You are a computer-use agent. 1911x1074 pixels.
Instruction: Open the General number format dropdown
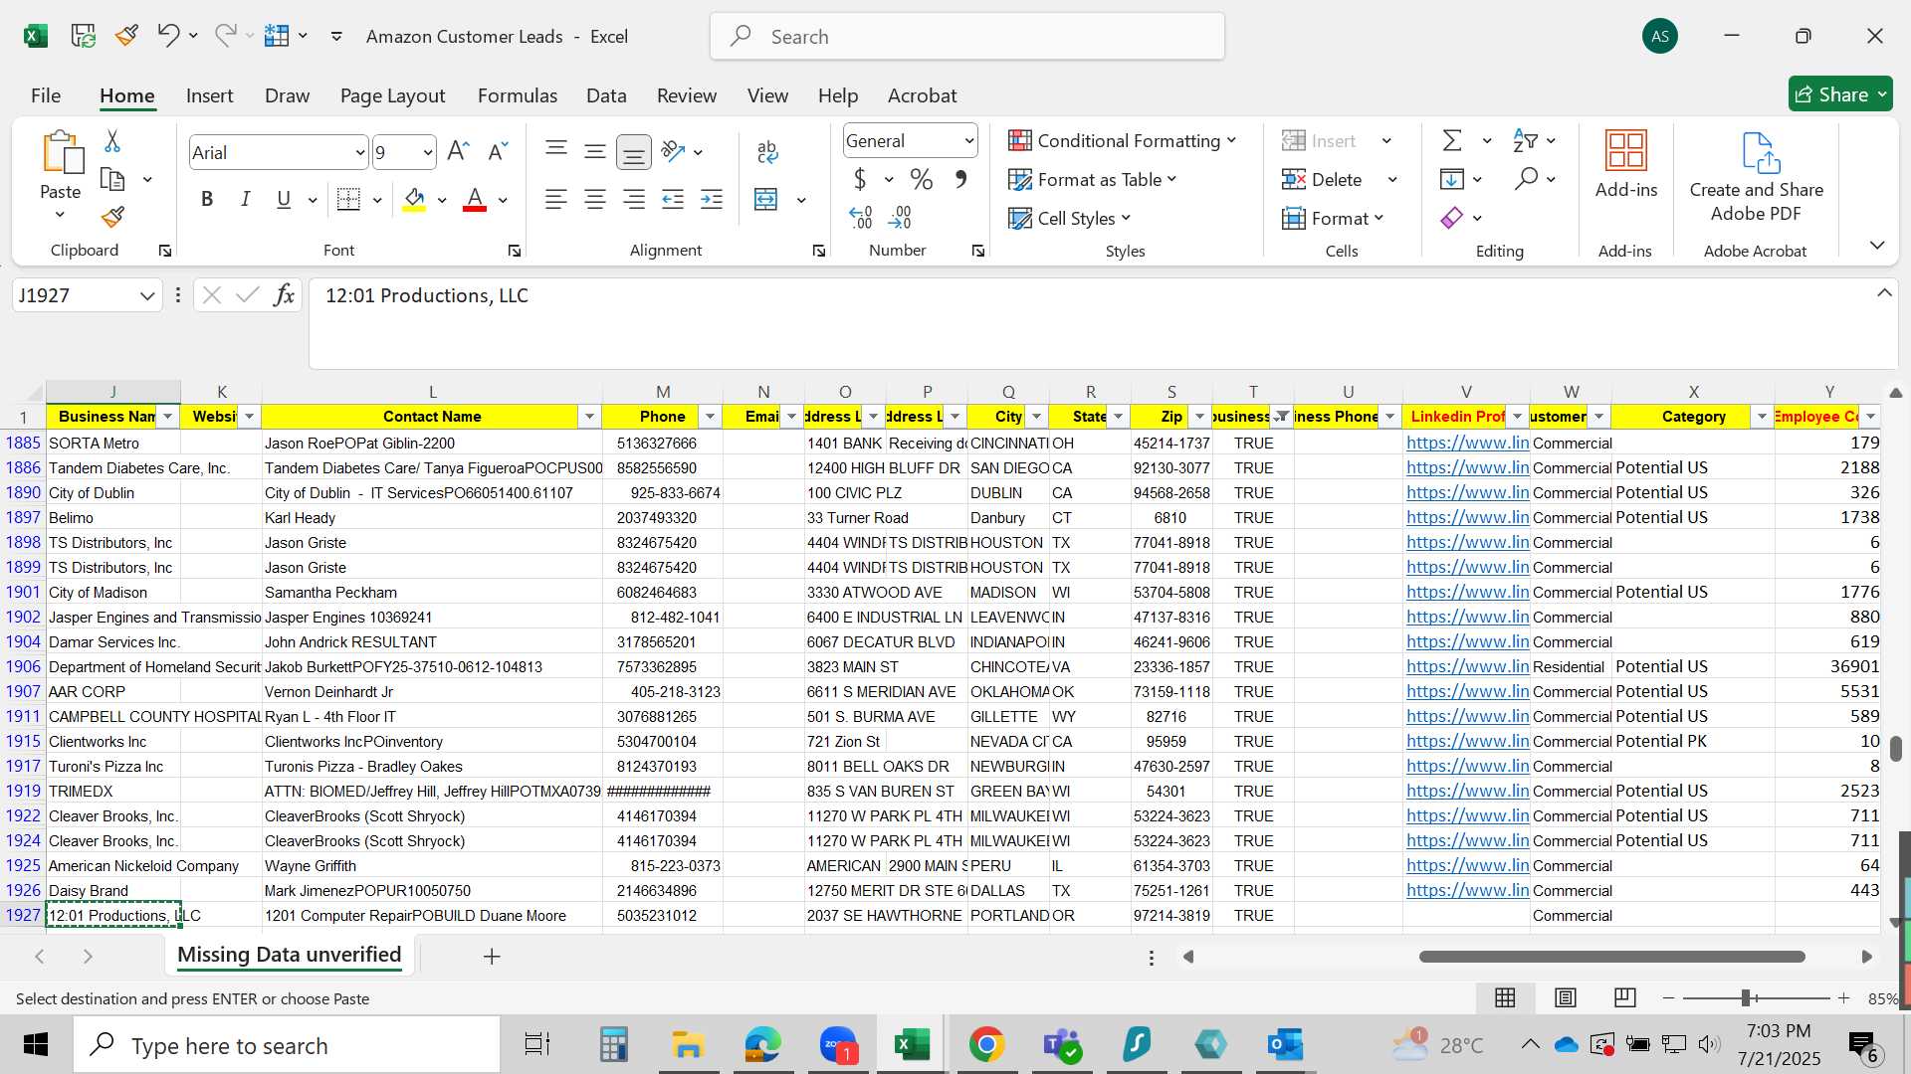click(x=968, y=141)
